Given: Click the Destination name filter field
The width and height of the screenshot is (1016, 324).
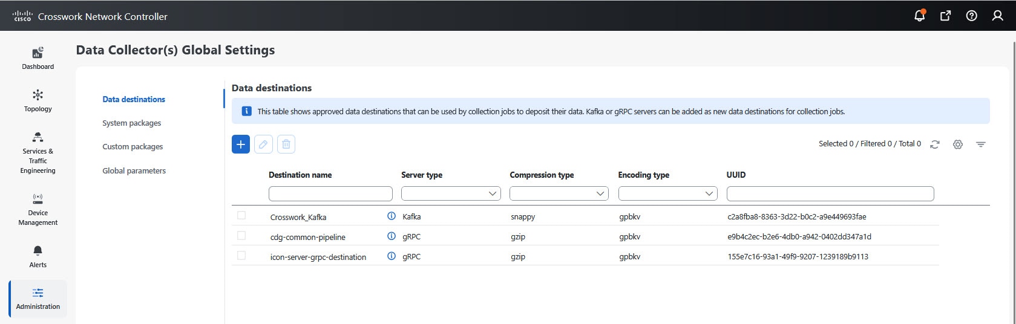Looking at the screenshot, I should [x=330, y=193].
